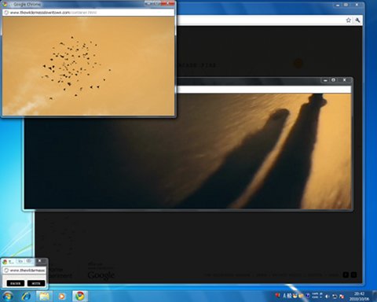Click the Show desktop strip
The height and width of the screenshot is (302, 377).
click(x=375, y=296)
